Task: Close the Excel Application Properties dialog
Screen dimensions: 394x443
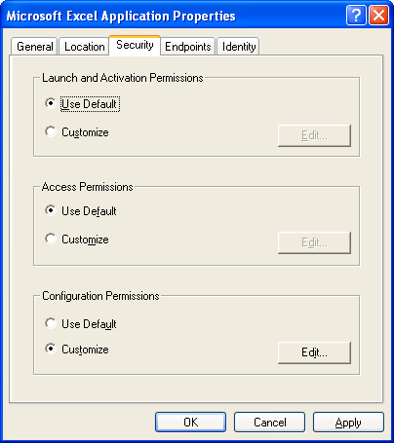Action: (x=379, y=15)
